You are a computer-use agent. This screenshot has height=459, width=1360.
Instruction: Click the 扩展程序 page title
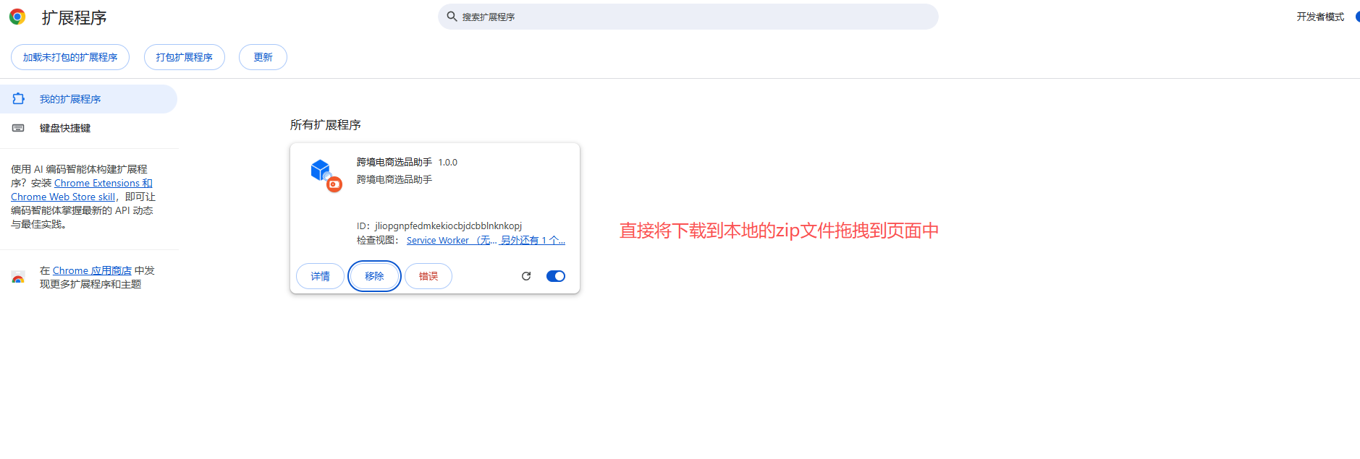point(74,17)
